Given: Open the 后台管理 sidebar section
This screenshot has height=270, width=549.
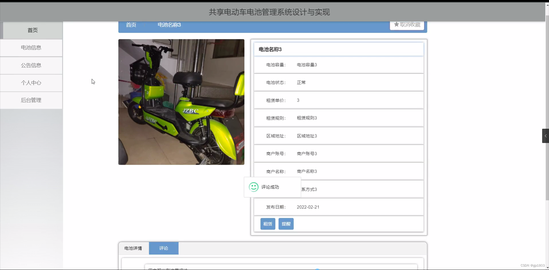Looking at the screenshot, I should pyautogui.click(x=31, y=100).
